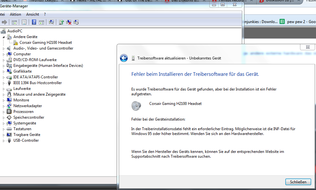
Task: Expand Eingabegeräte (Human Interface Devices)
Action: [4, 66]
